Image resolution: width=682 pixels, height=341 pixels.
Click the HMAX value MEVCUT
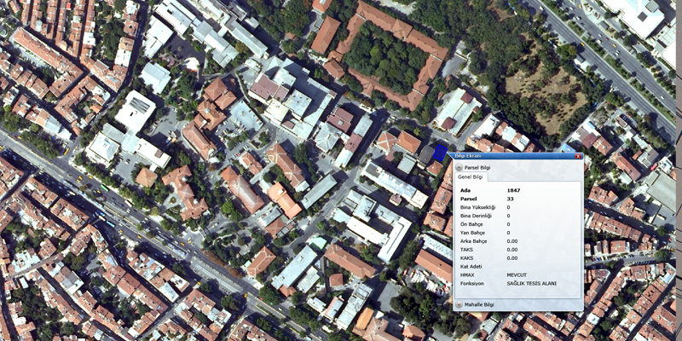click(x=518, y=275)
